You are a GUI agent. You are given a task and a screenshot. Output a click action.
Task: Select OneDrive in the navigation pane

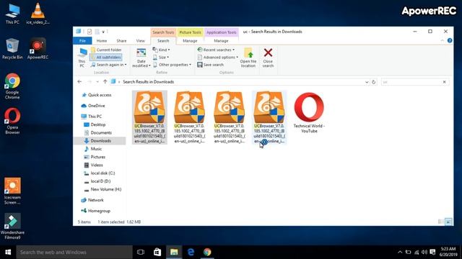coord(93,106)
